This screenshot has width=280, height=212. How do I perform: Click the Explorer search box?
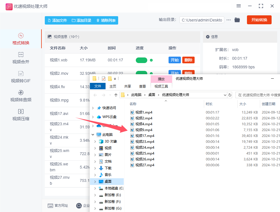[258, 95]
